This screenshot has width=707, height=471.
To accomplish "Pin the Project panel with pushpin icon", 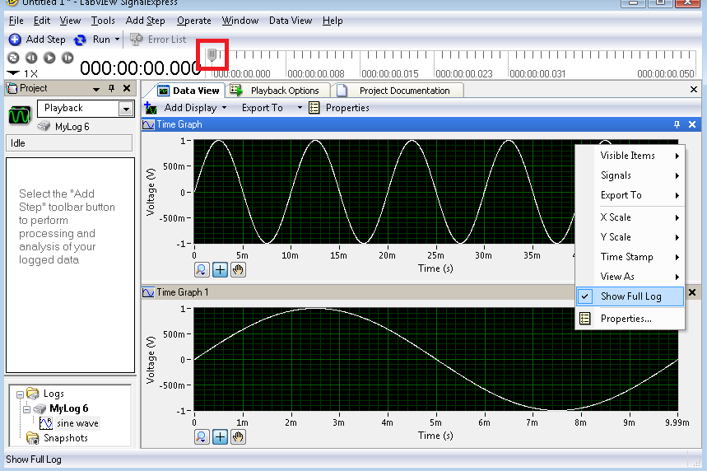I will (x=112, y=88).
